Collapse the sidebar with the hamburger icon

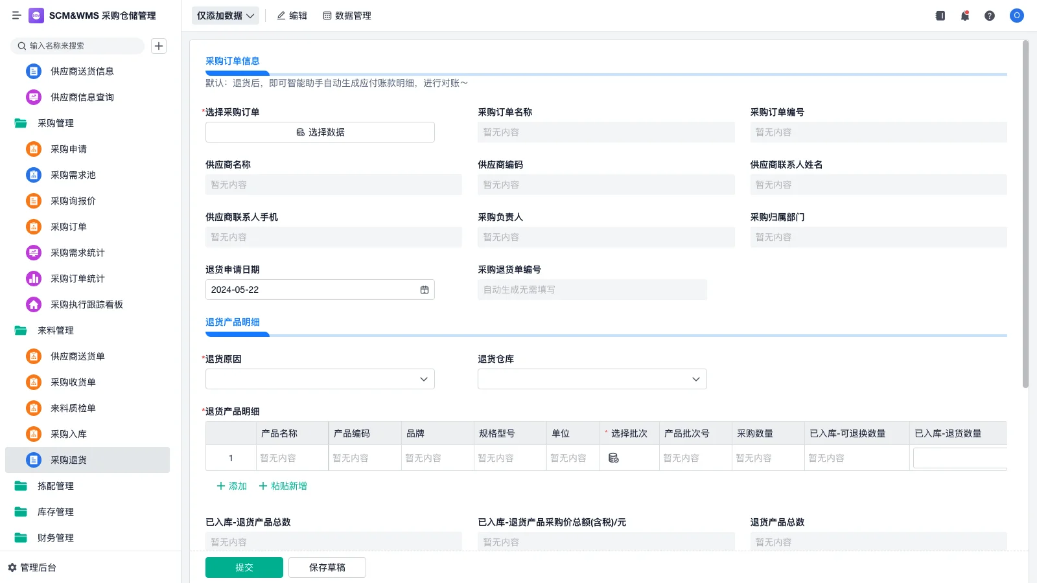coord(16,16)
